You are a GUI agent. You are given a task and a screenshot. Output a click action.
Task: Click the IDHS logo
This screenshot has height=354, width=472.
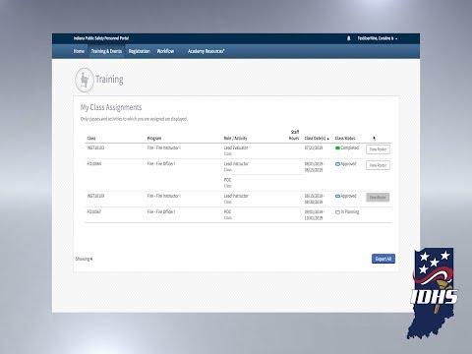tap(433, 293)
